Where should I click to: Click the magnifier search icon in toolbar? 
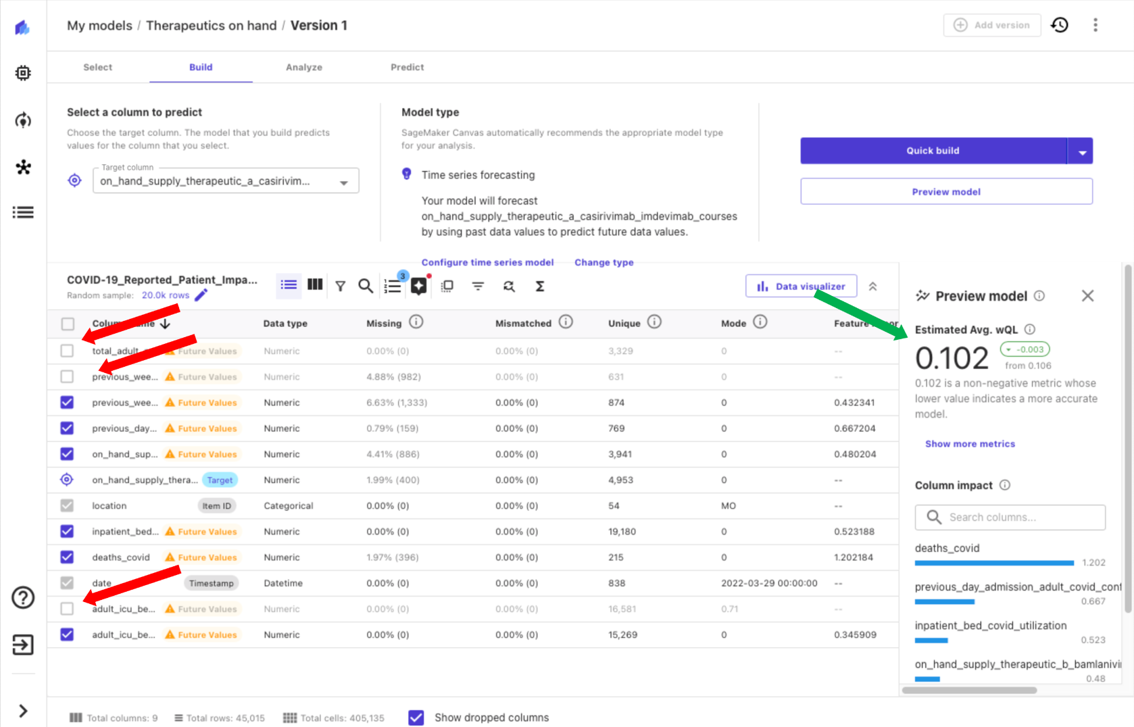(366, 286)
